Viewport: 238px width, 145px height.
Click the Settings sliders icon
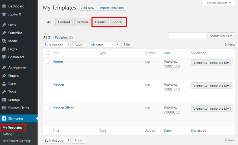4,100
